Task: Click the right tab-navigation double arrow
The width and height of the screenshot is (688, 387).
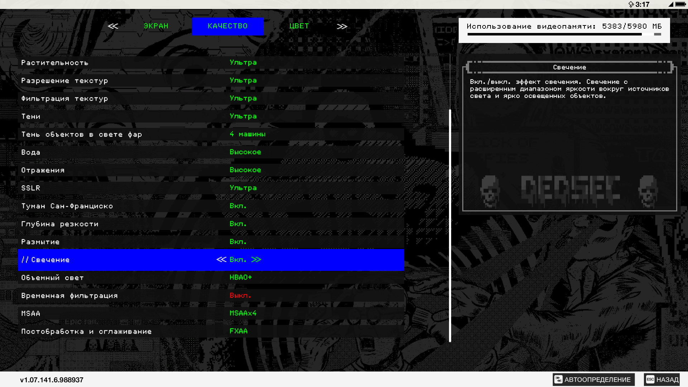Action: 342,26
